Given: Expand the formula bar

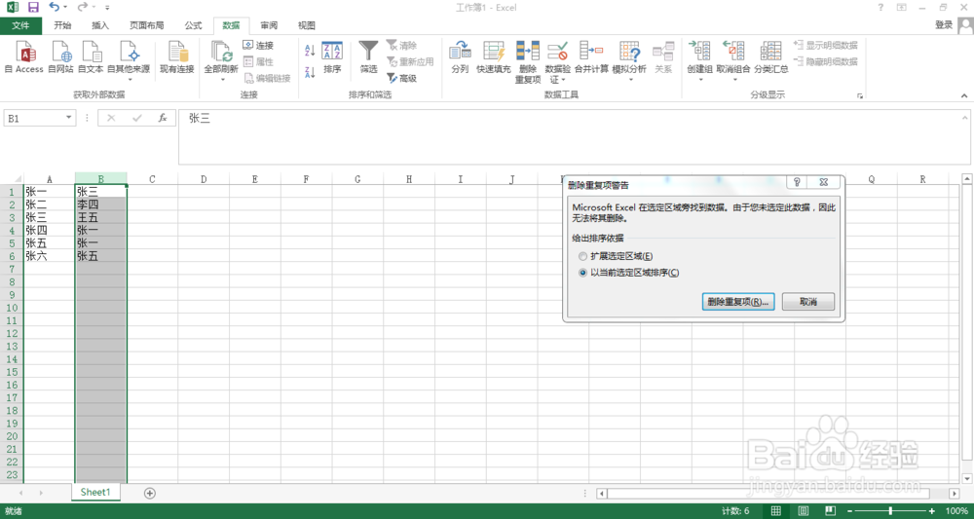Looking at the screenshot, I should click(965, 116).
